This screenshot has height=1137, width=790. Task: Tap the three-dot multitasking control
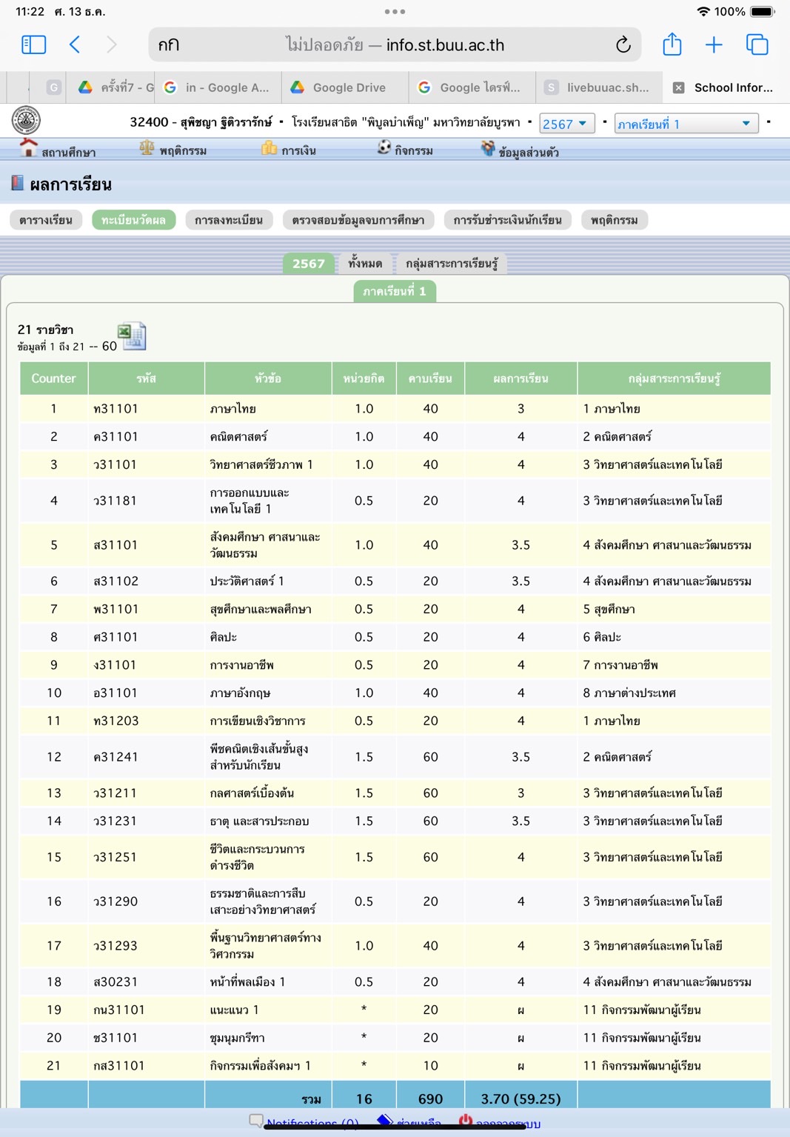(x=395, y=12)
